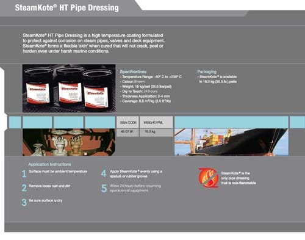Select step number 4 icon
This screenshot has width=305, height=240.
coord(104,173)
